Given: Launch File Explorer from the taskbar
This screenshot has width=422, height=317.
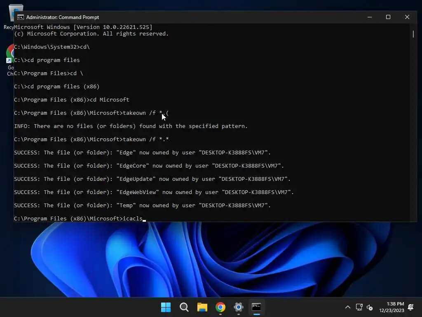Looking at the screenshot, I should (202, 307).
